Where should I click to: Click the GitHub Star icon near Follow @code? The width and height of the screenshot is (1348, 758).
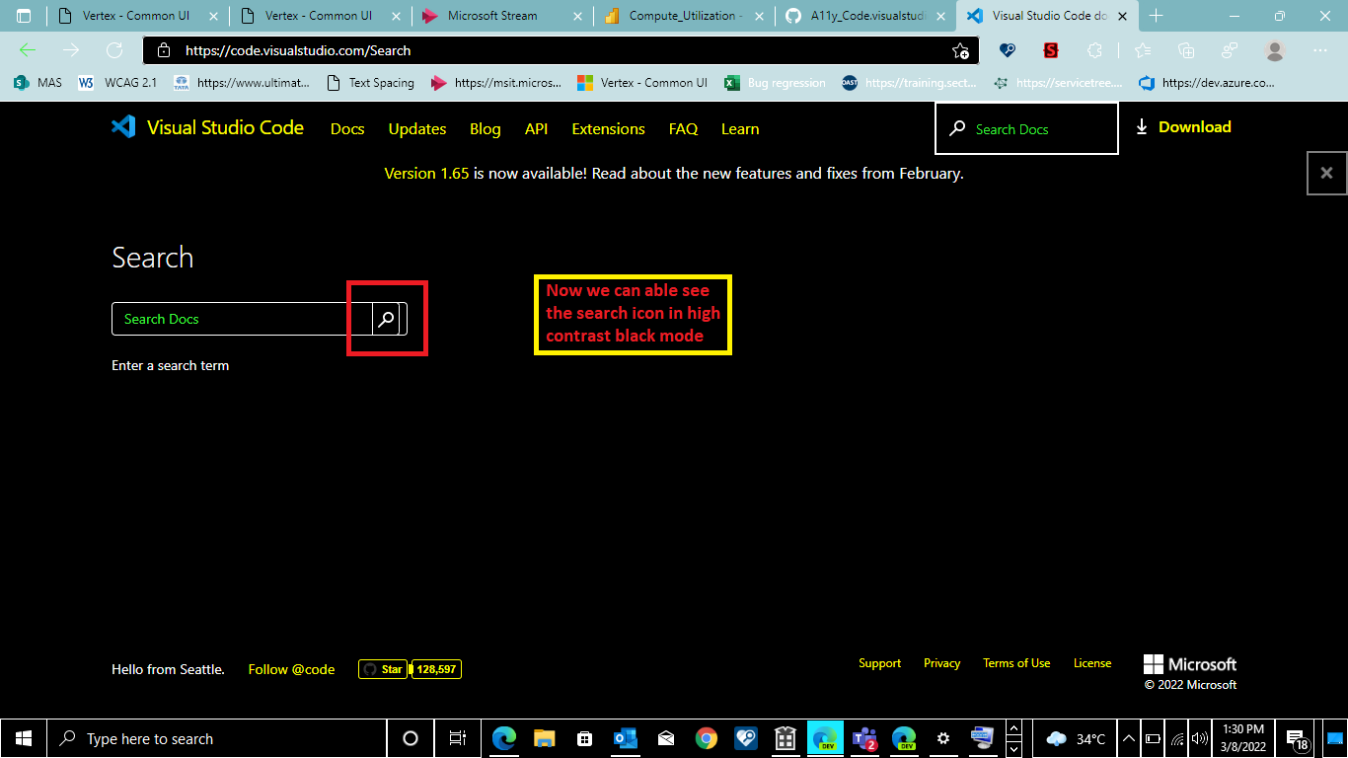pos(369,668)
